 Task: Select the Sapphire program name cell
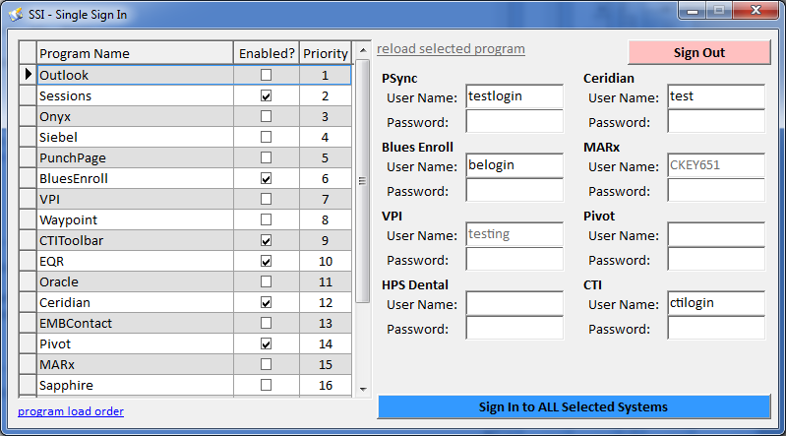(x=135, y=385)
